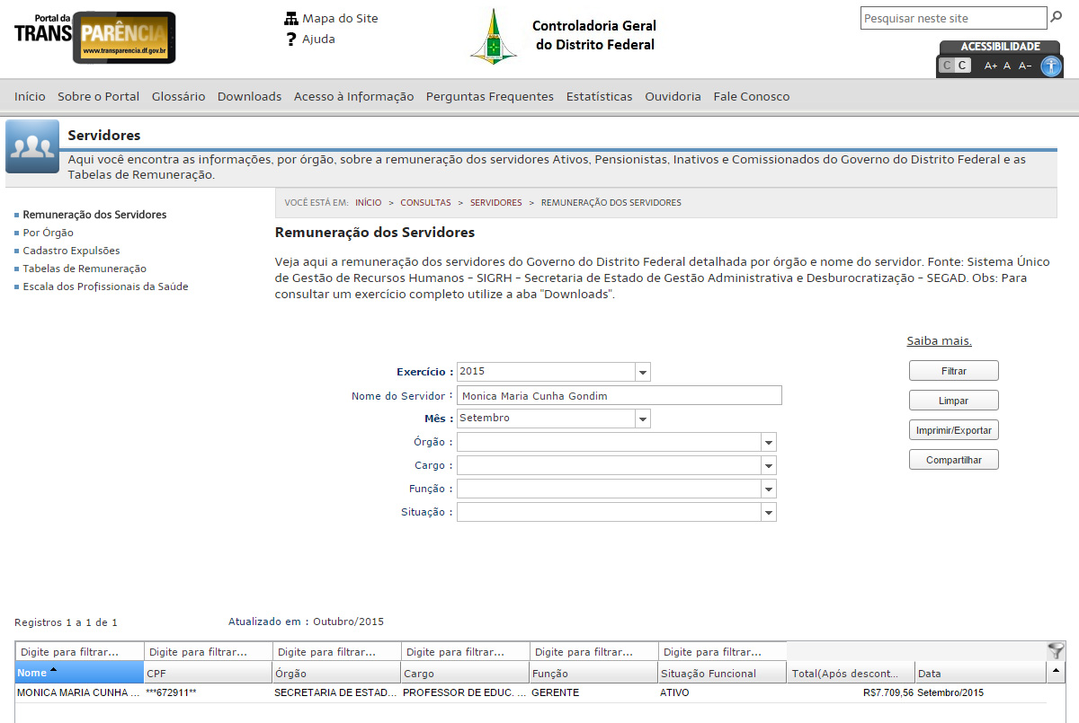The image size is (1079, 723).
Task: Open the Glossário menu item
Action: [178, 96]
